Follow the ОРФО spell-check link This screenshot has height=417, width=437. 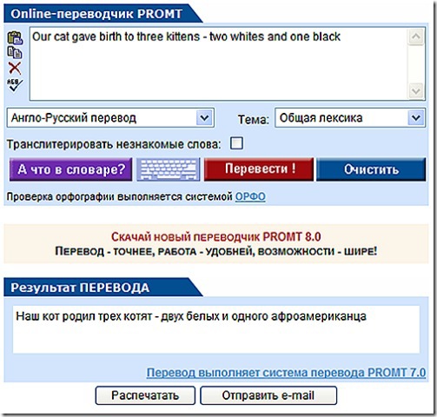(250, 197)
